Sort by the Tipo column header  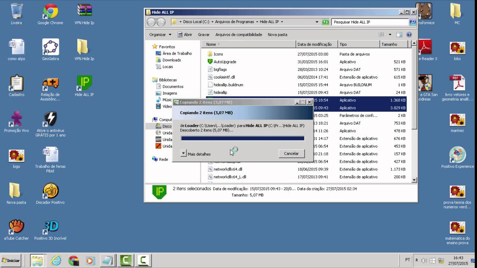click(359, 44)
